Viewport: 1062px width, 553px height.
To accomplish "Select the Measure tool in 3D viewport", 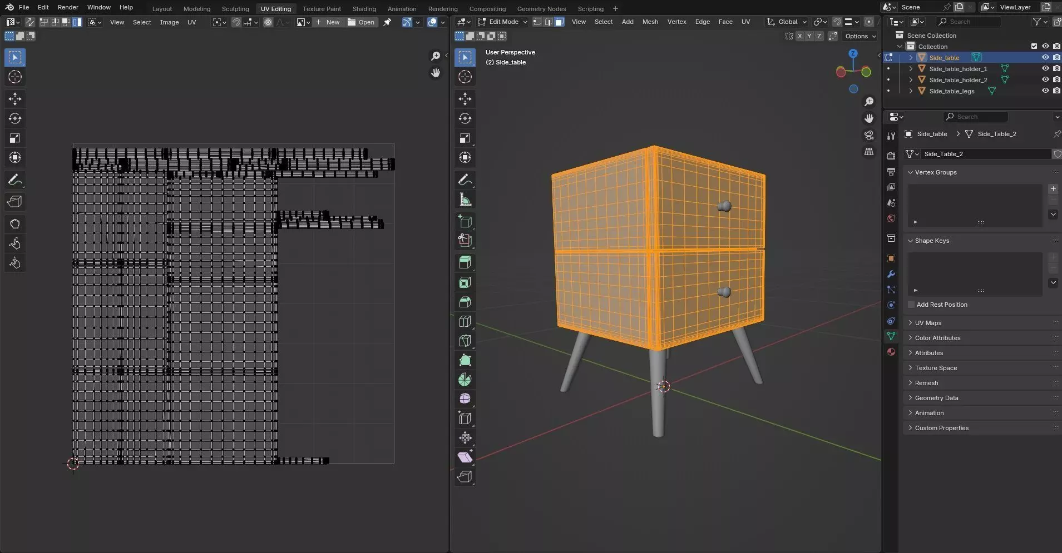I will (x=465, y=200).
